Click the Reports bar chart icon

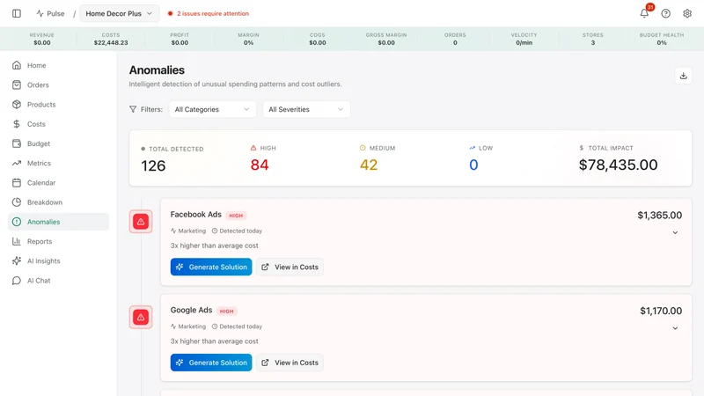(x=17, y=241)
